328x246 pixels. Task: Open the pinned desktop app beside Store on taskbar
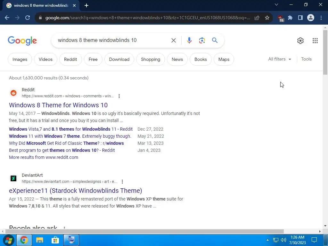click(x=71, y=240)
